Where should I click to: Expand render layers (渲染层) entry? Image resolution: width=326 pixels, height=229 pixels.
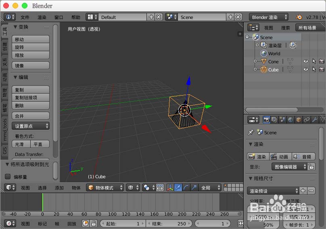click(257, 45)
